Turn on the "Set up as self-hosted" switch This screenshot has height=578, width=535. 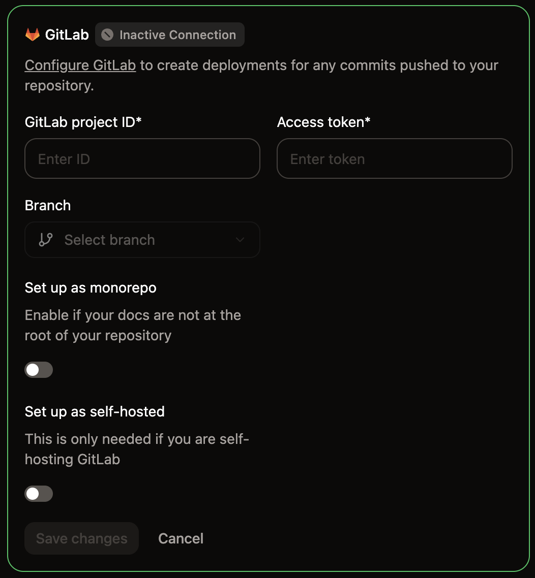point(39,493)
